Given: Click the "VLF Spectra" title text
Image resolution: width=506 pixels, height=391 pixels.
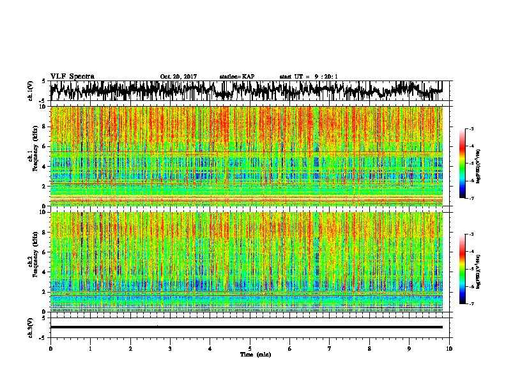Looking at the screenshot, I should [72, 77].
